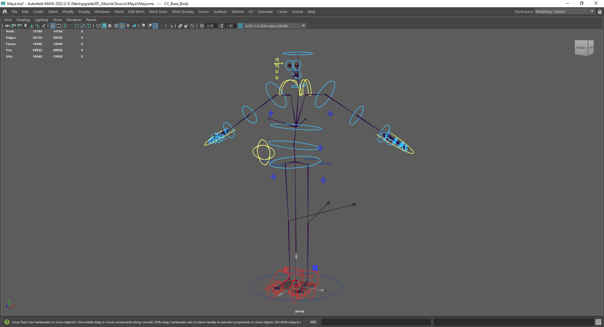Enable wireframe on shaded mode
604x327 pixels.
click(116, 25)
